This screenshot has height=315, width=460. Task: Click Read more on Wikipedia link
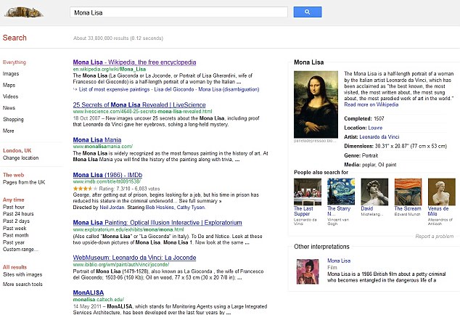(x=371, y=105)
